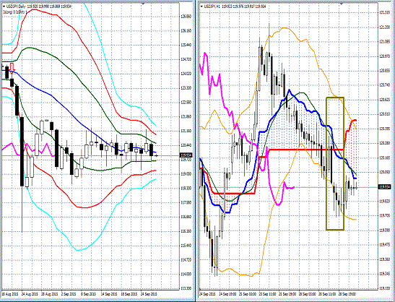Click the 114.000 price on Daily axis
This screenshot has width=395, height=302.
[186, 274]
